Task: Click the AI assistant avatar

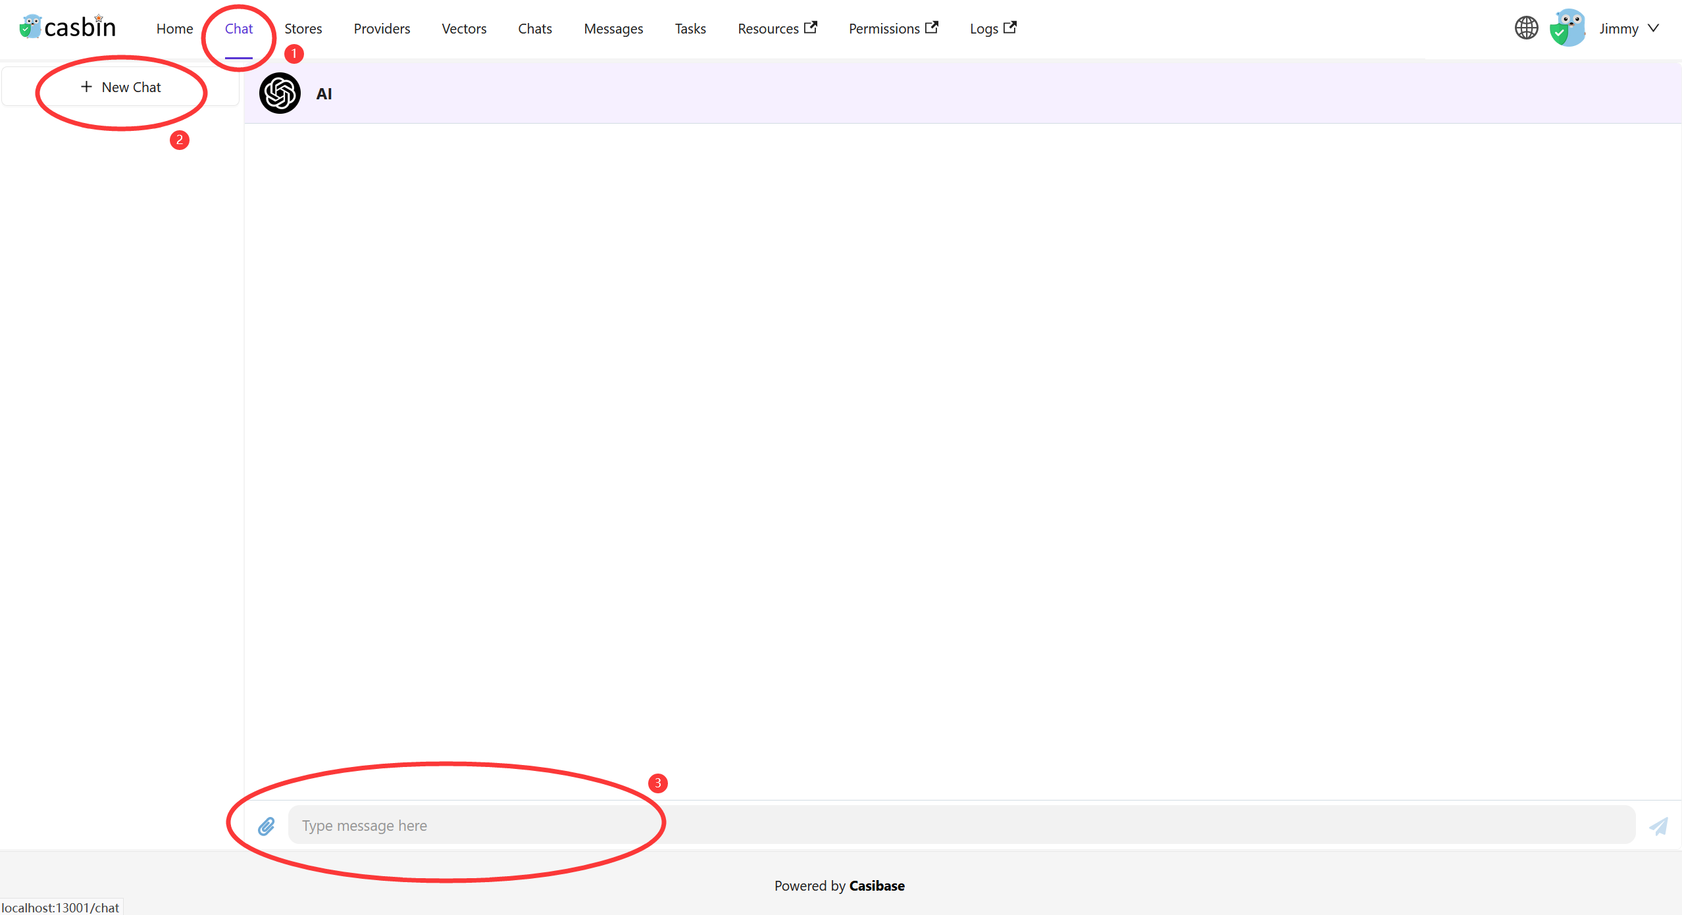Action: (x=280, y=93)
